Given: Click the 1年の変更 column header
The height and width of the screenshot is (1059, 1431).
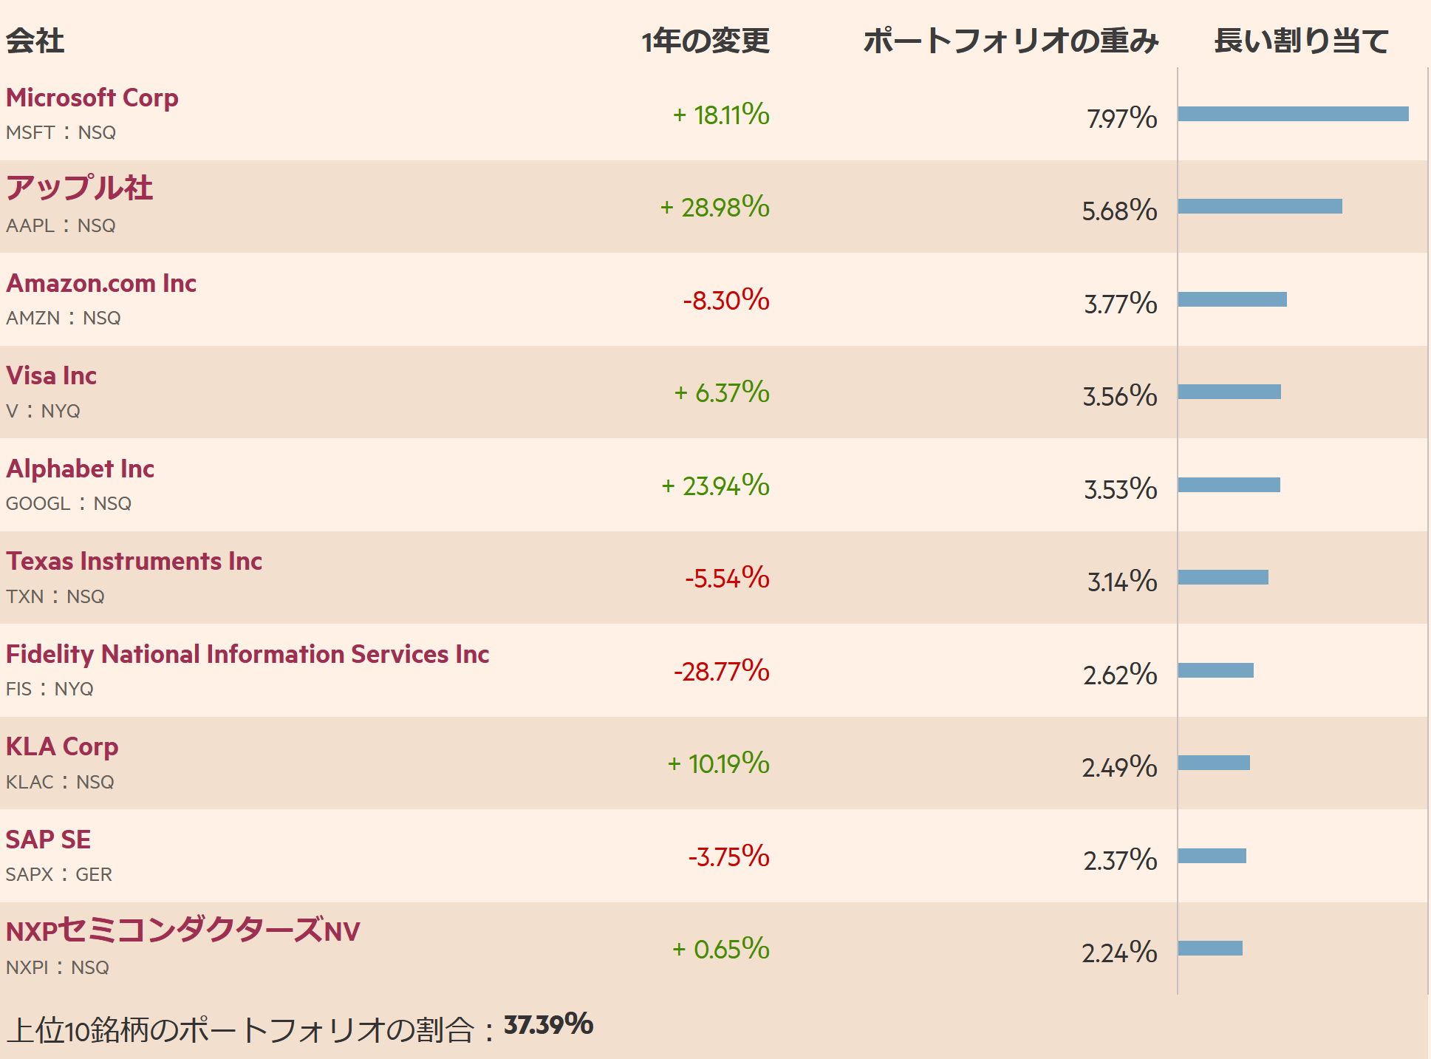Looking at the screenshot, I should (x=706, y=41).
